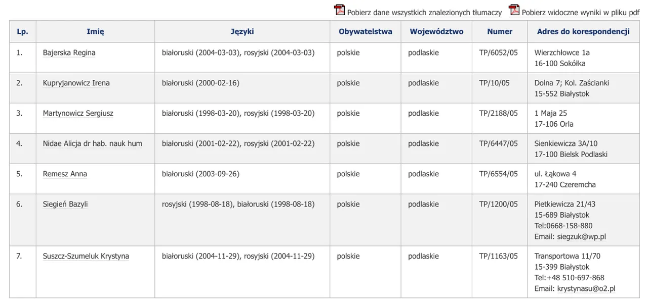Viewport: 648px width, 303px height.
Task: Select the TP/6052/05 number cell
Action: pyautogui.click(x=499, y=53)
